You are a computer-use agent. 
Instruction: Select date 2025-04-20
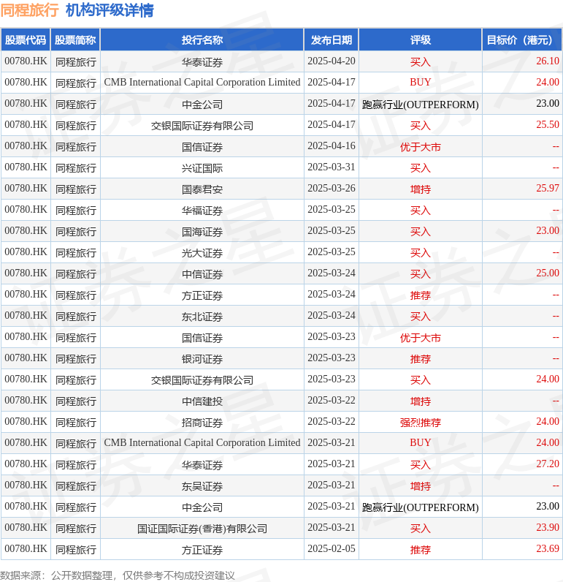[332, 61]
